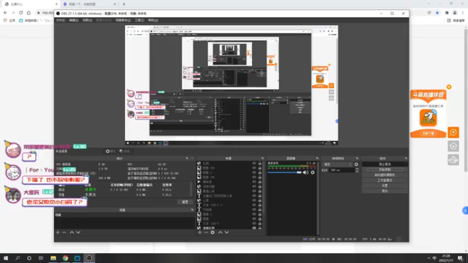The width and height of the screenshot is (468, 263).
Task: Move selected source down
Action: click(227, 232)
